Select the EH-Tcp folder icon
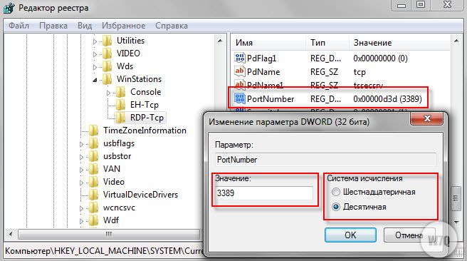The width and height of the screenshot is (467, 261). pyautogui.click(x=120, y=105)
